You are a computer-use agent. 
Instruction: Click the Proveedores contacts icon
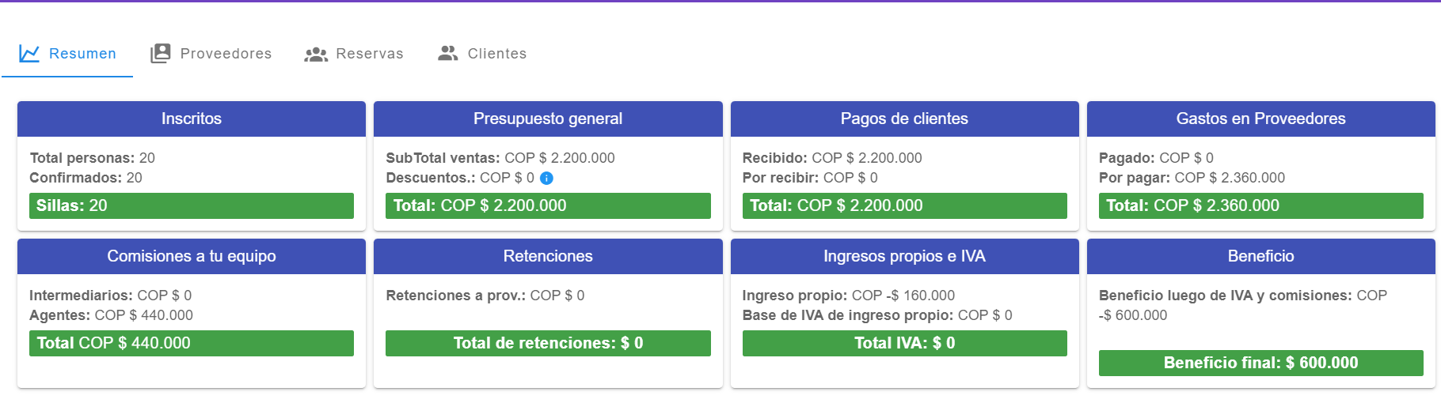tap(161, 53)
